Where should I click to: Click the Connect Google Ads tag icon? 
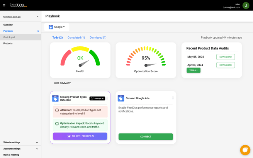point(121,98)
